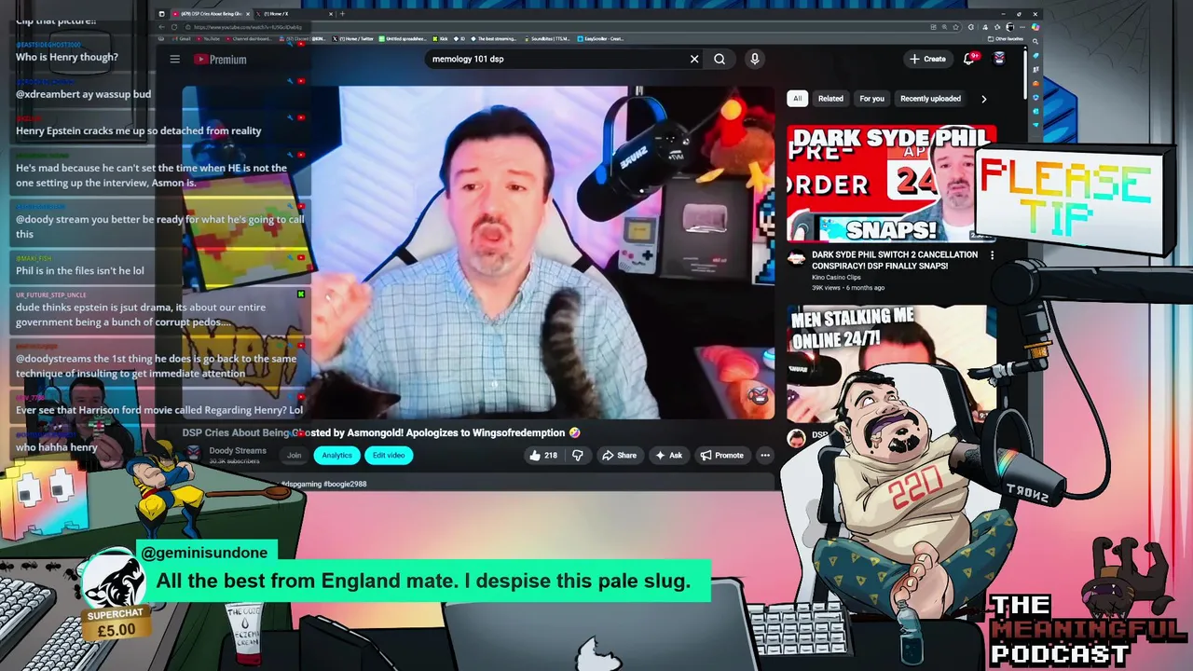Open the Kick bookmark

point(441,39)
